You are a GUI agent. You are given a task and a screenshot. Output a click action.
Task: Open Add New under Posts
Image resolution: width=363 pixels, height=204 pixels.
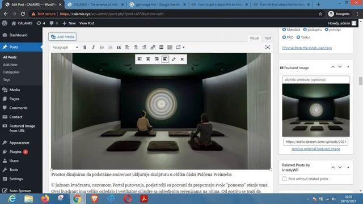(10, 65)
